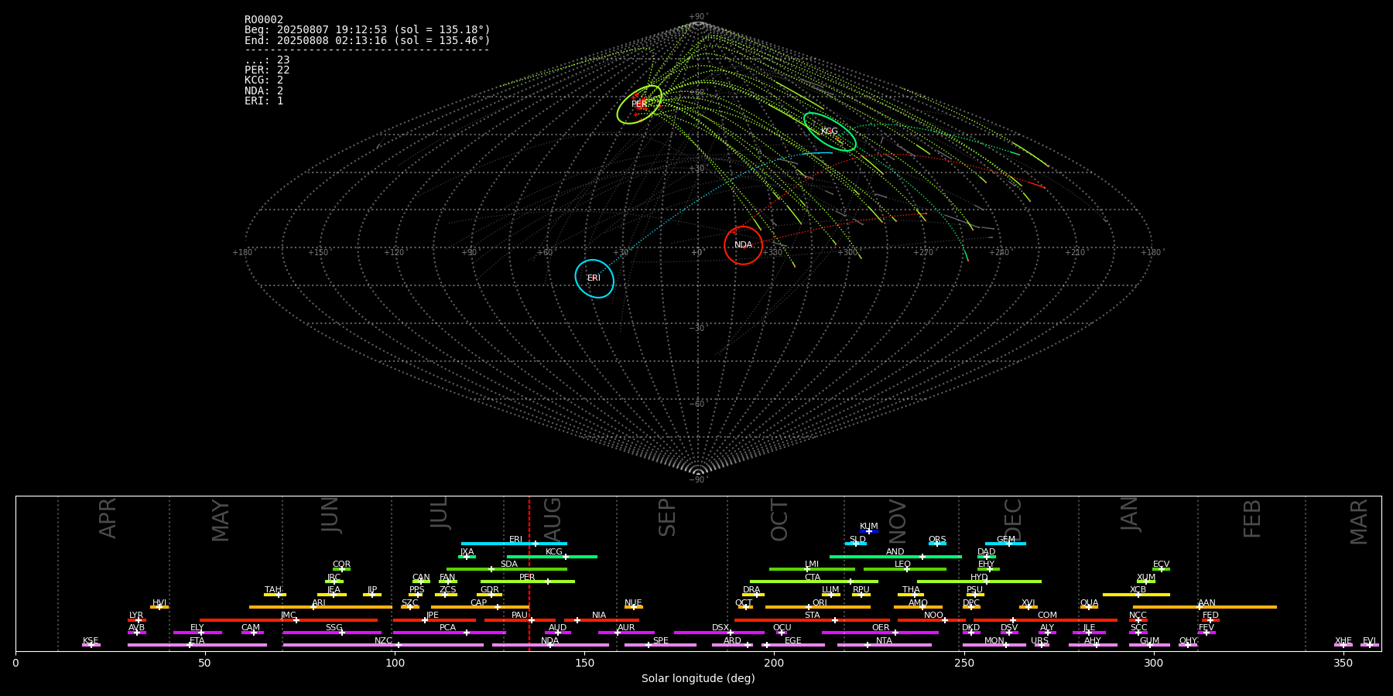The width and height of the screenshot is (1393, 696).
Task: Click the AND shower bar
Action: (895, 557)
